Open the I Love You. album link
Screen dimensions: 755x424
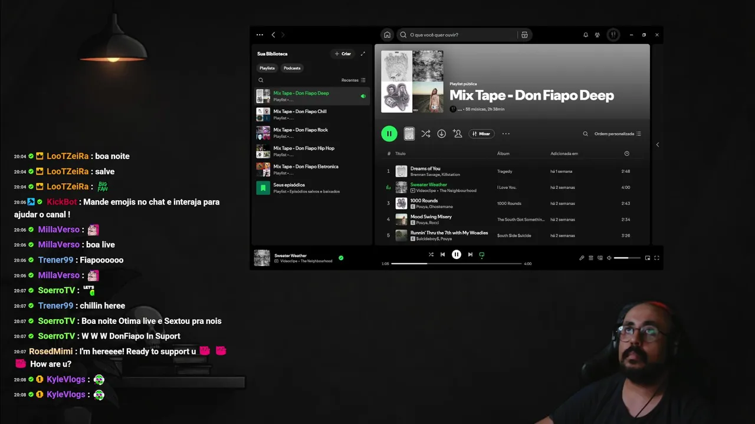507,187
